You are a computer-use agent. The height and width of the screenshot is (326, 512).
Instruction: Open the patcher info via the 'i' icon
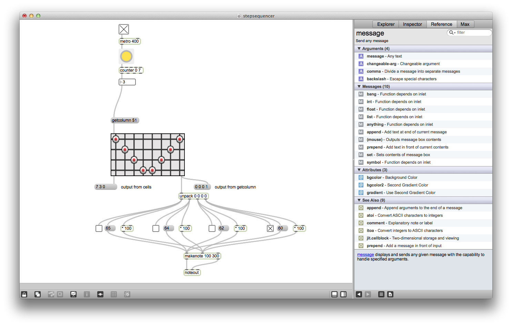coord(87,294)
